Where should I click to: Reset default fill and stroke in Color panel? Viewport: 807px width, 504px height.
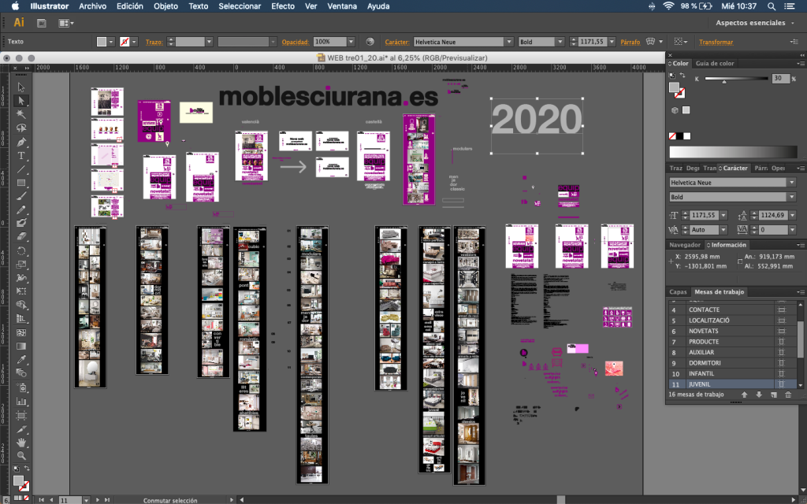pyautogui.click(x=672, y=76)
